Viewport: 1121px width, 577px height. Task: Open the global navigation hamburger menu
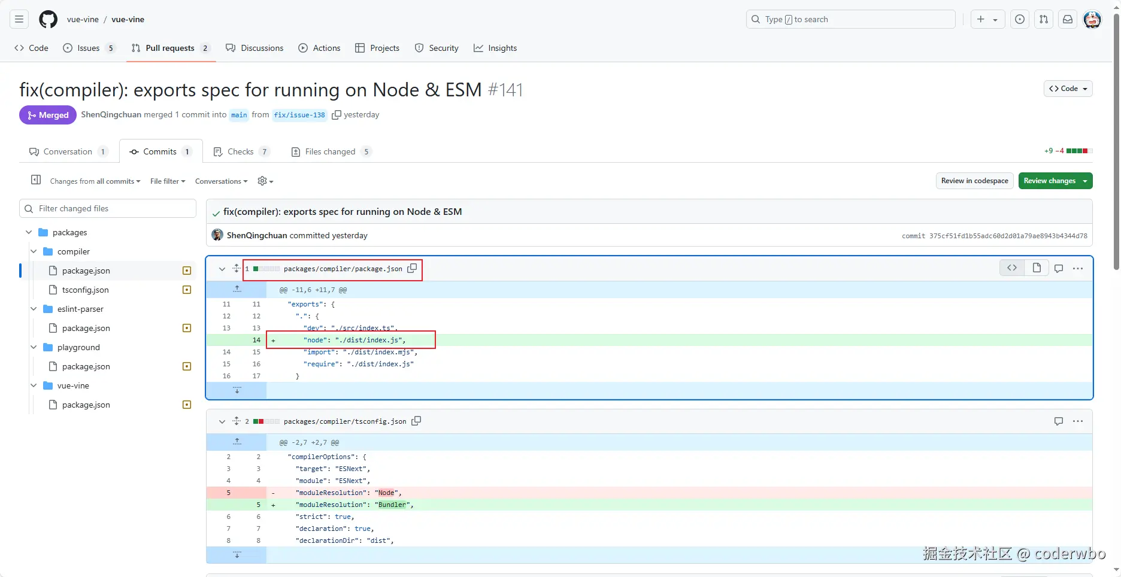(x=19, y=19)
